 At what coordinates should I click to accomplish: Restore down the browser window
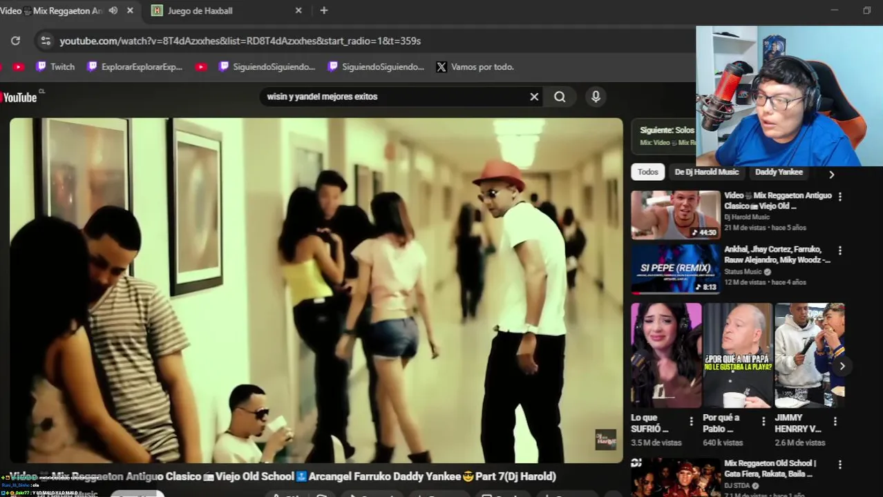pos(867,10)
